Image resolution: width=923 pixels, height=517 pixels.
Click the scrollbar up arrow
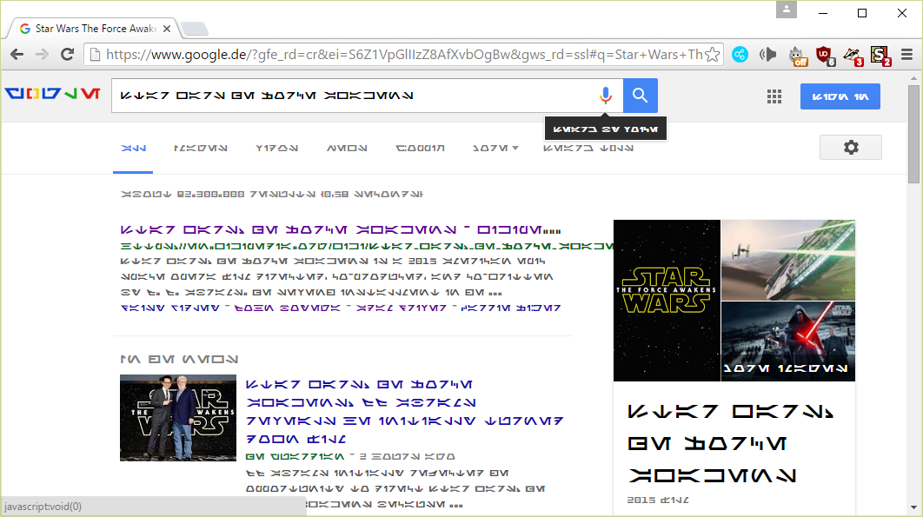913,78
